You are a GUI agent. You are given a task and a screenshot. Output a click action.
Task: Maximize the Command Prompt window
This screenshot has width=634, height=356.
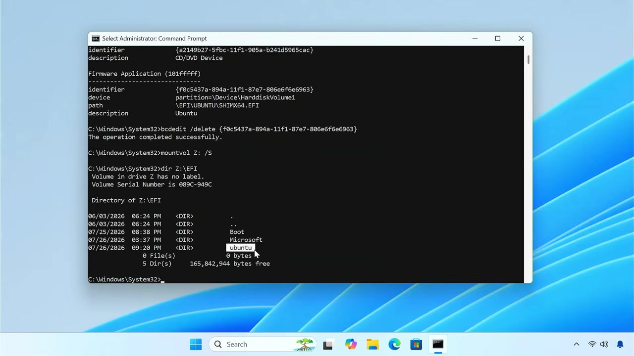click(498, 39)
